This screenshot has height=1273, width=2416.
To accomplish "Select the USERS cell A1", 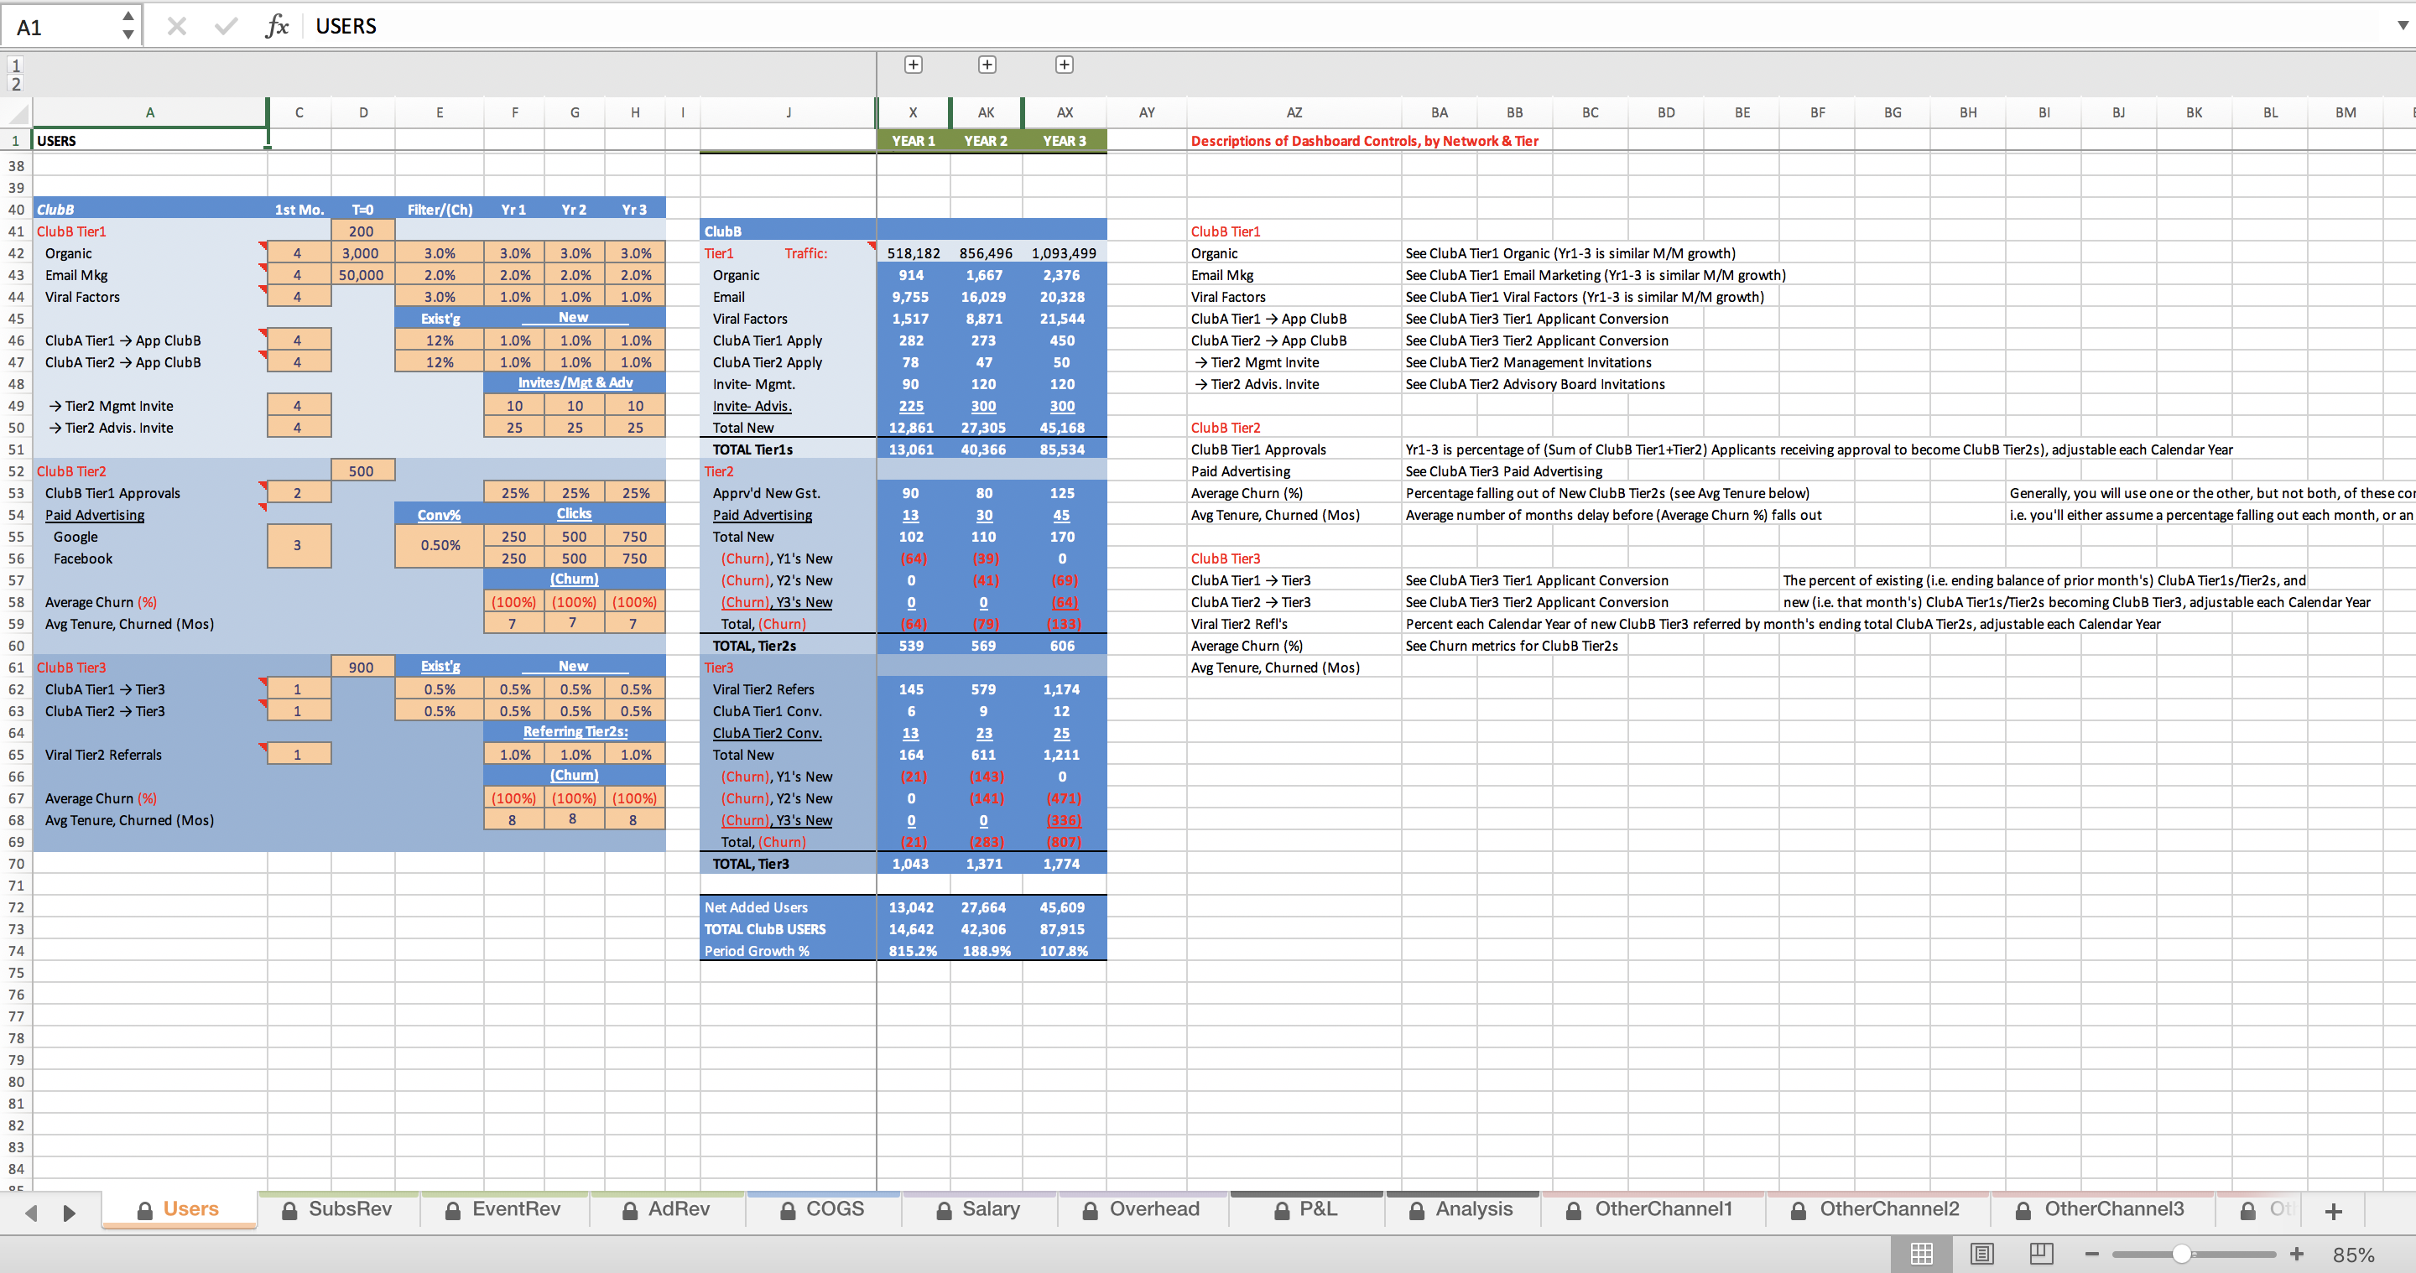I will coord(150,141).
